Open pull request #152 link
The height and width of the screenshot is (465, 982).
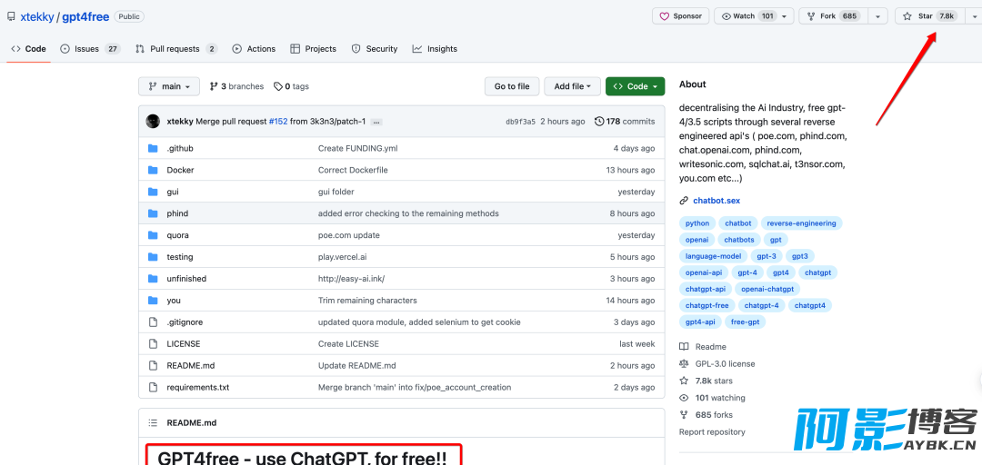(278, 122)
